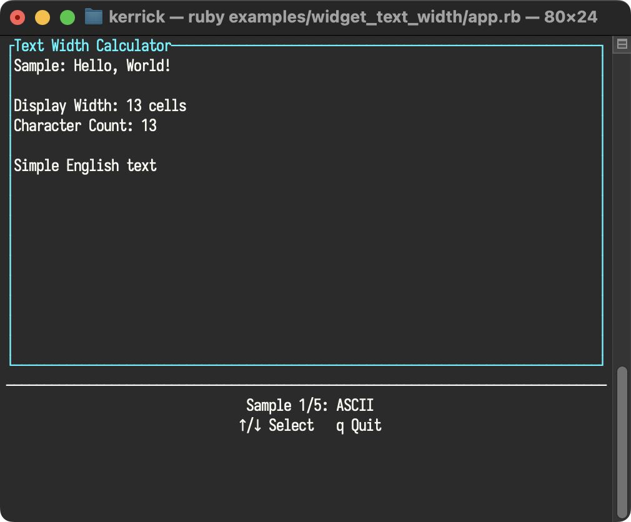Click the window title 'kerrick — ruby examples/widget_text_width/app.rb'
Image resolution: width=631 pixels, height=522 pixels.
[315, 17]
